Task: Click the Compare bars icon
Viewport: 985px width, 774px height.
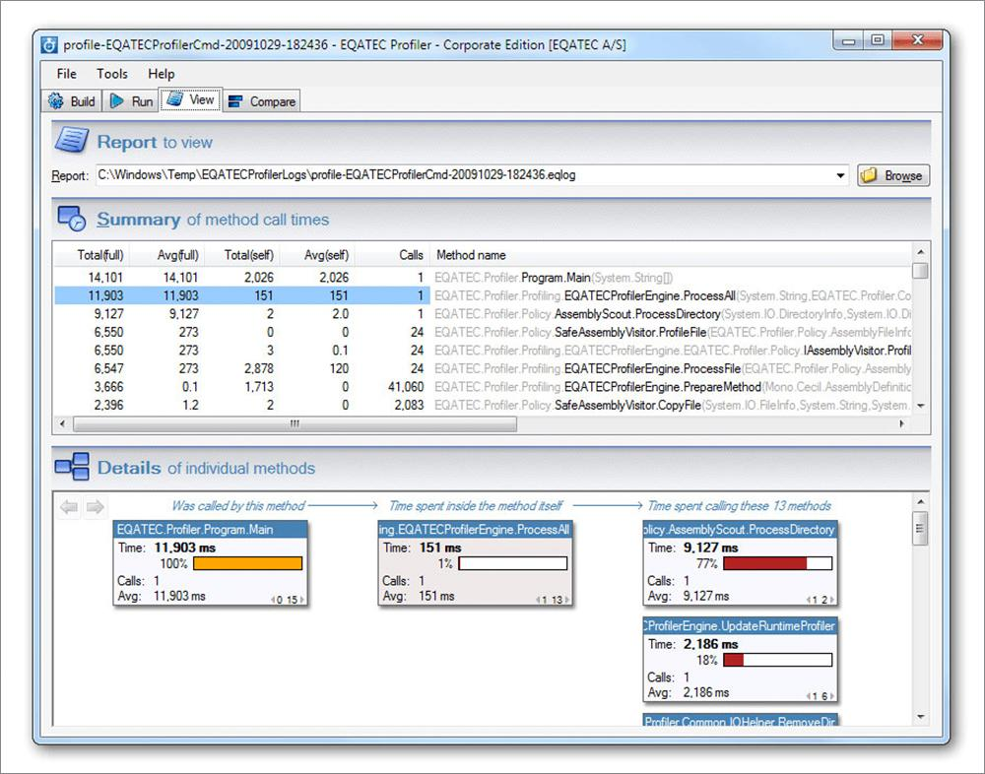Action: (x=235, y=101)
